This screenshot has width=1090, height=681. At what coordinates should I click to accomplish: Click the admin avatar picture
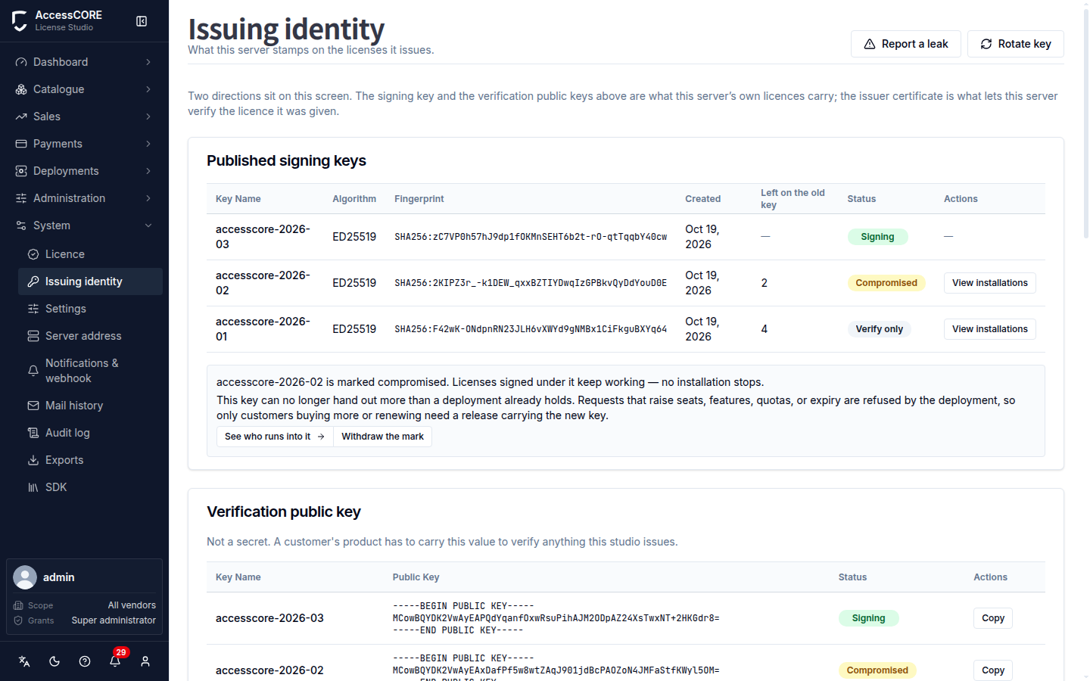[x=25, y=577]
